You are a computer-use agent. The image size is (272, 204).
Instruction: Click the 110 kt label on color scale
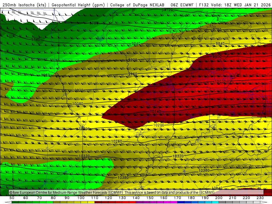click(x=95, y=198)
